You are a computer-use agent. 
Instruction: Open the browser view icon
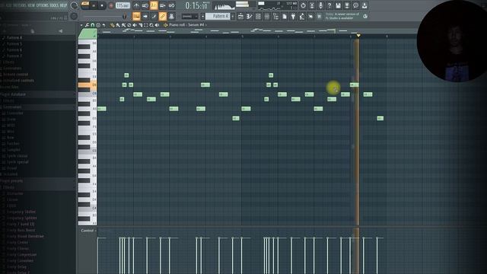tap(275, 17)
